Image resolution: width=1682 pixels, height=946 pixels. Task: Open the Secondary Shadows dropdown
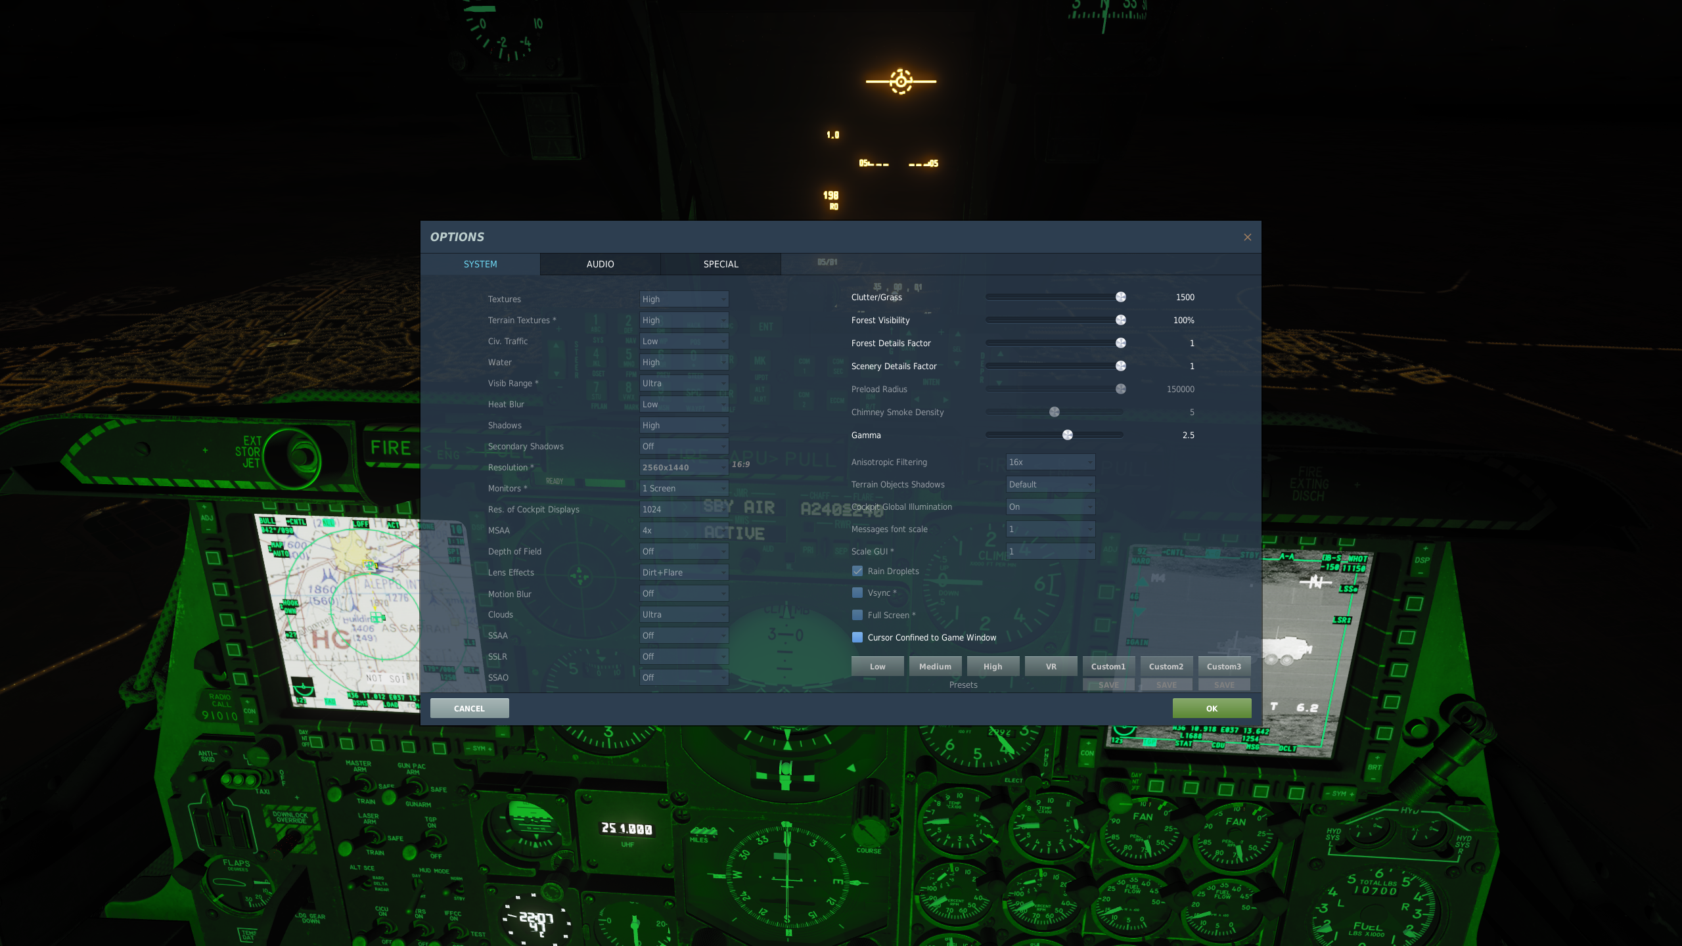[684, 446]
